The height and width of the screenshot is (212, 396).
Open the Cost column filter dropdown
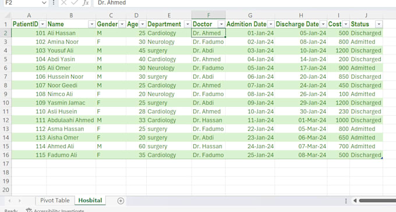[x=346, y=24]
